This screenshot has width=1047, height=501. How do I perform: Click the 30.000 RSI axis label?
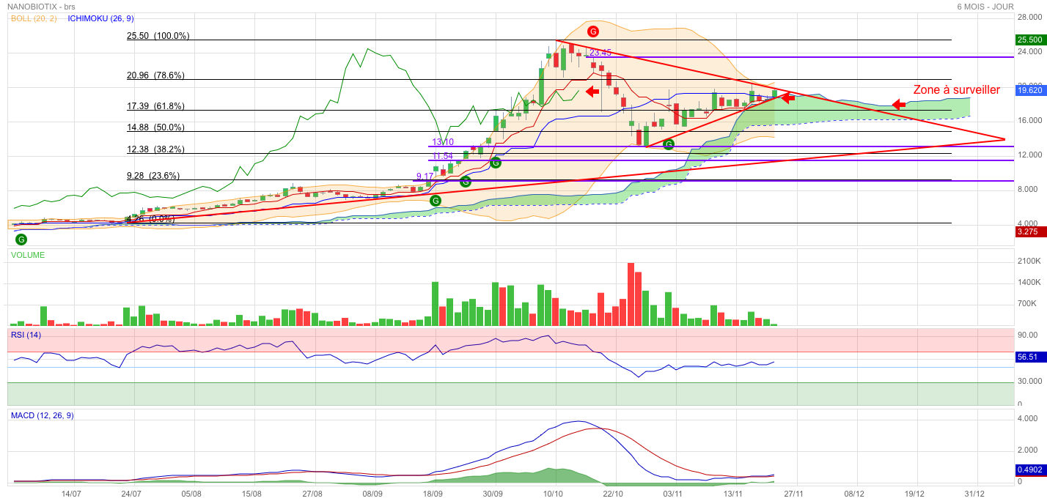tap(1029, 381)
